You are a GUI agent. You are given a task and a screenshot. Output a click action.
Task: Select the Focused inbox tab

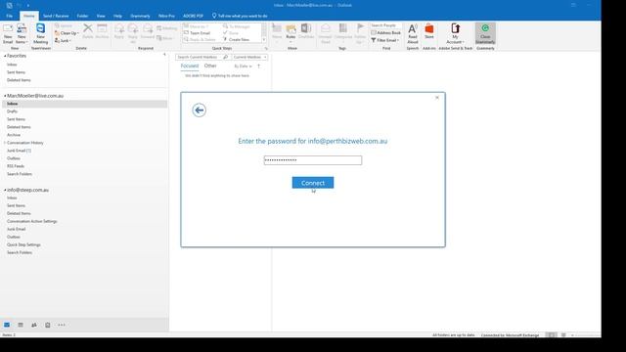coord(189,66)
